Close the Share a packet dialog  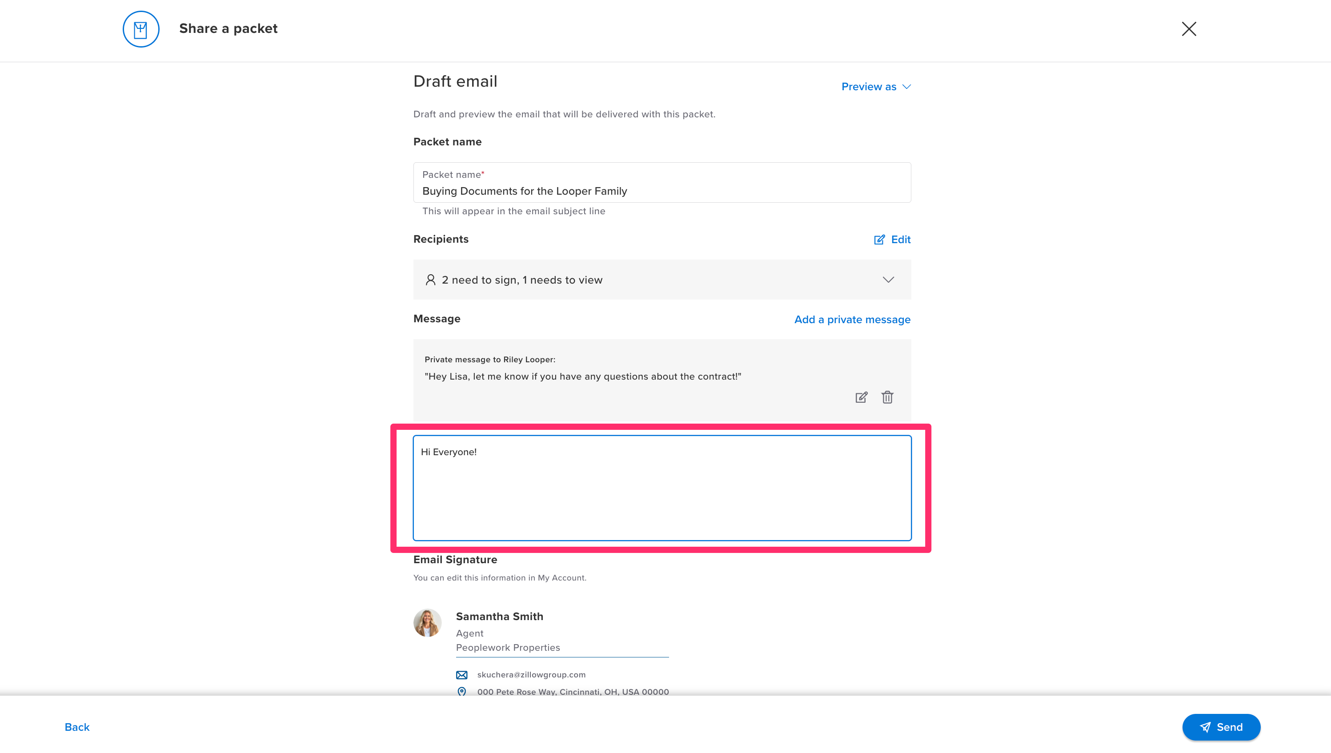tap(1189, 29)
